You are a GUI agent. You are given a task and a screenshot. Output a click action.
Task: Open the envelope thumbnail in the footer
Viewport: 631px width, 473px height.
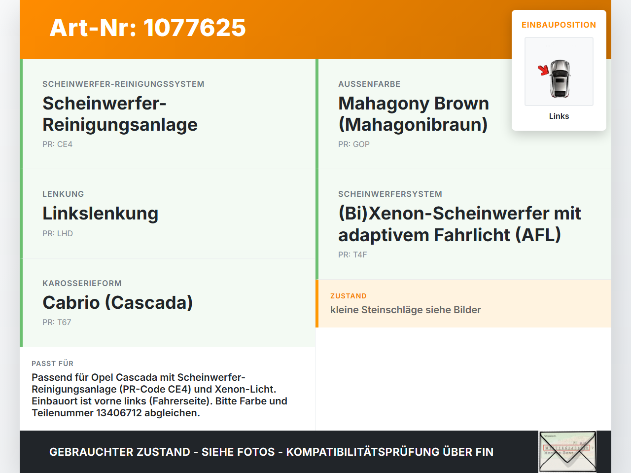(567, 452)
